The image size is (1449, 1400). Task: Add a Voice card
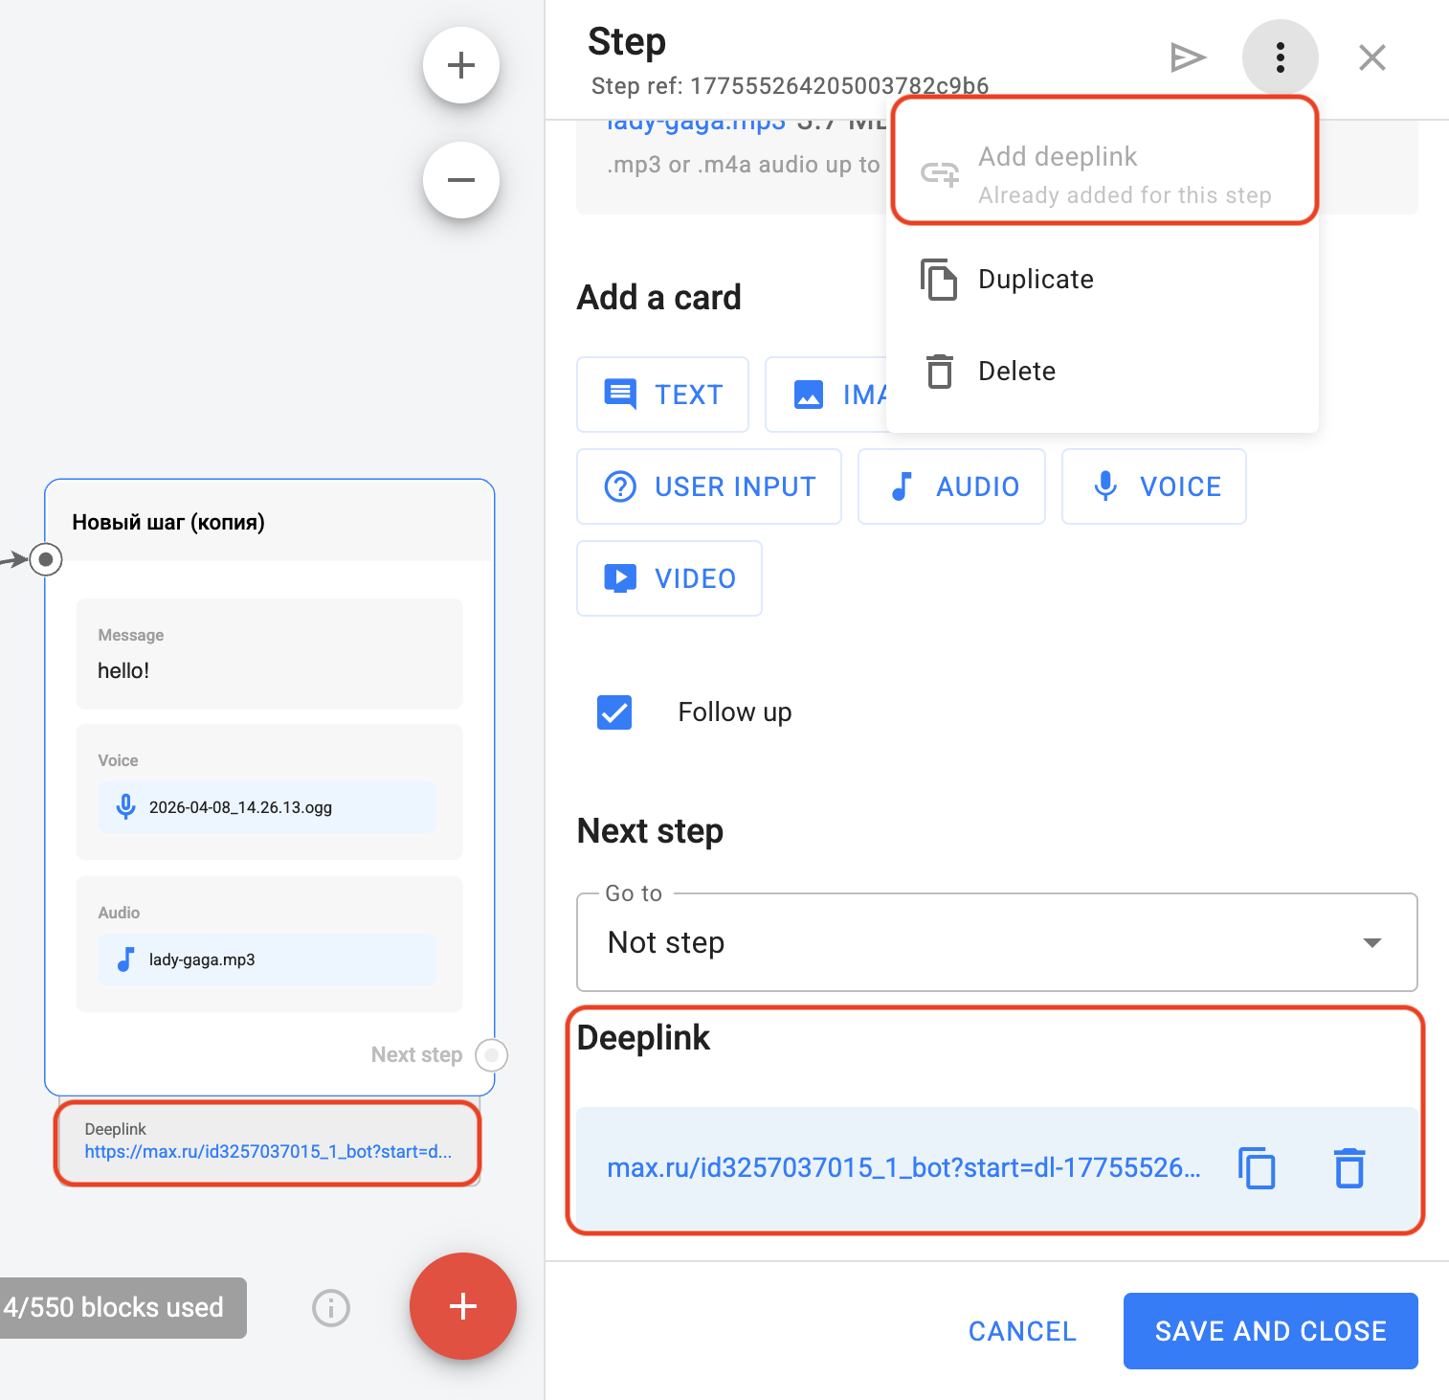1154,486
